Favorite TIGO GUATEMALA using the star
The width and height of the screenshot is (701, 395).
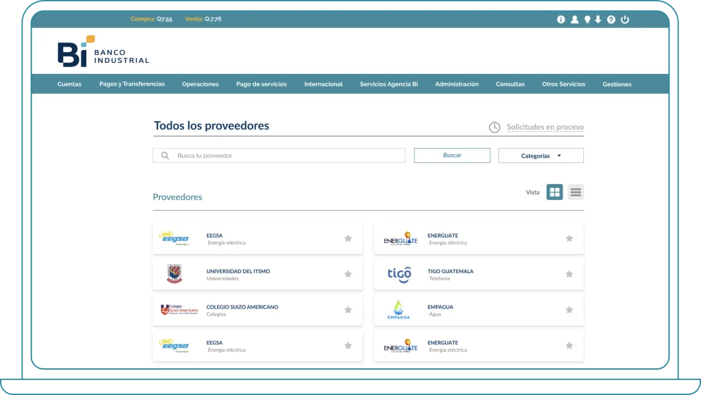pyautogui.click(x=569, y=274)
